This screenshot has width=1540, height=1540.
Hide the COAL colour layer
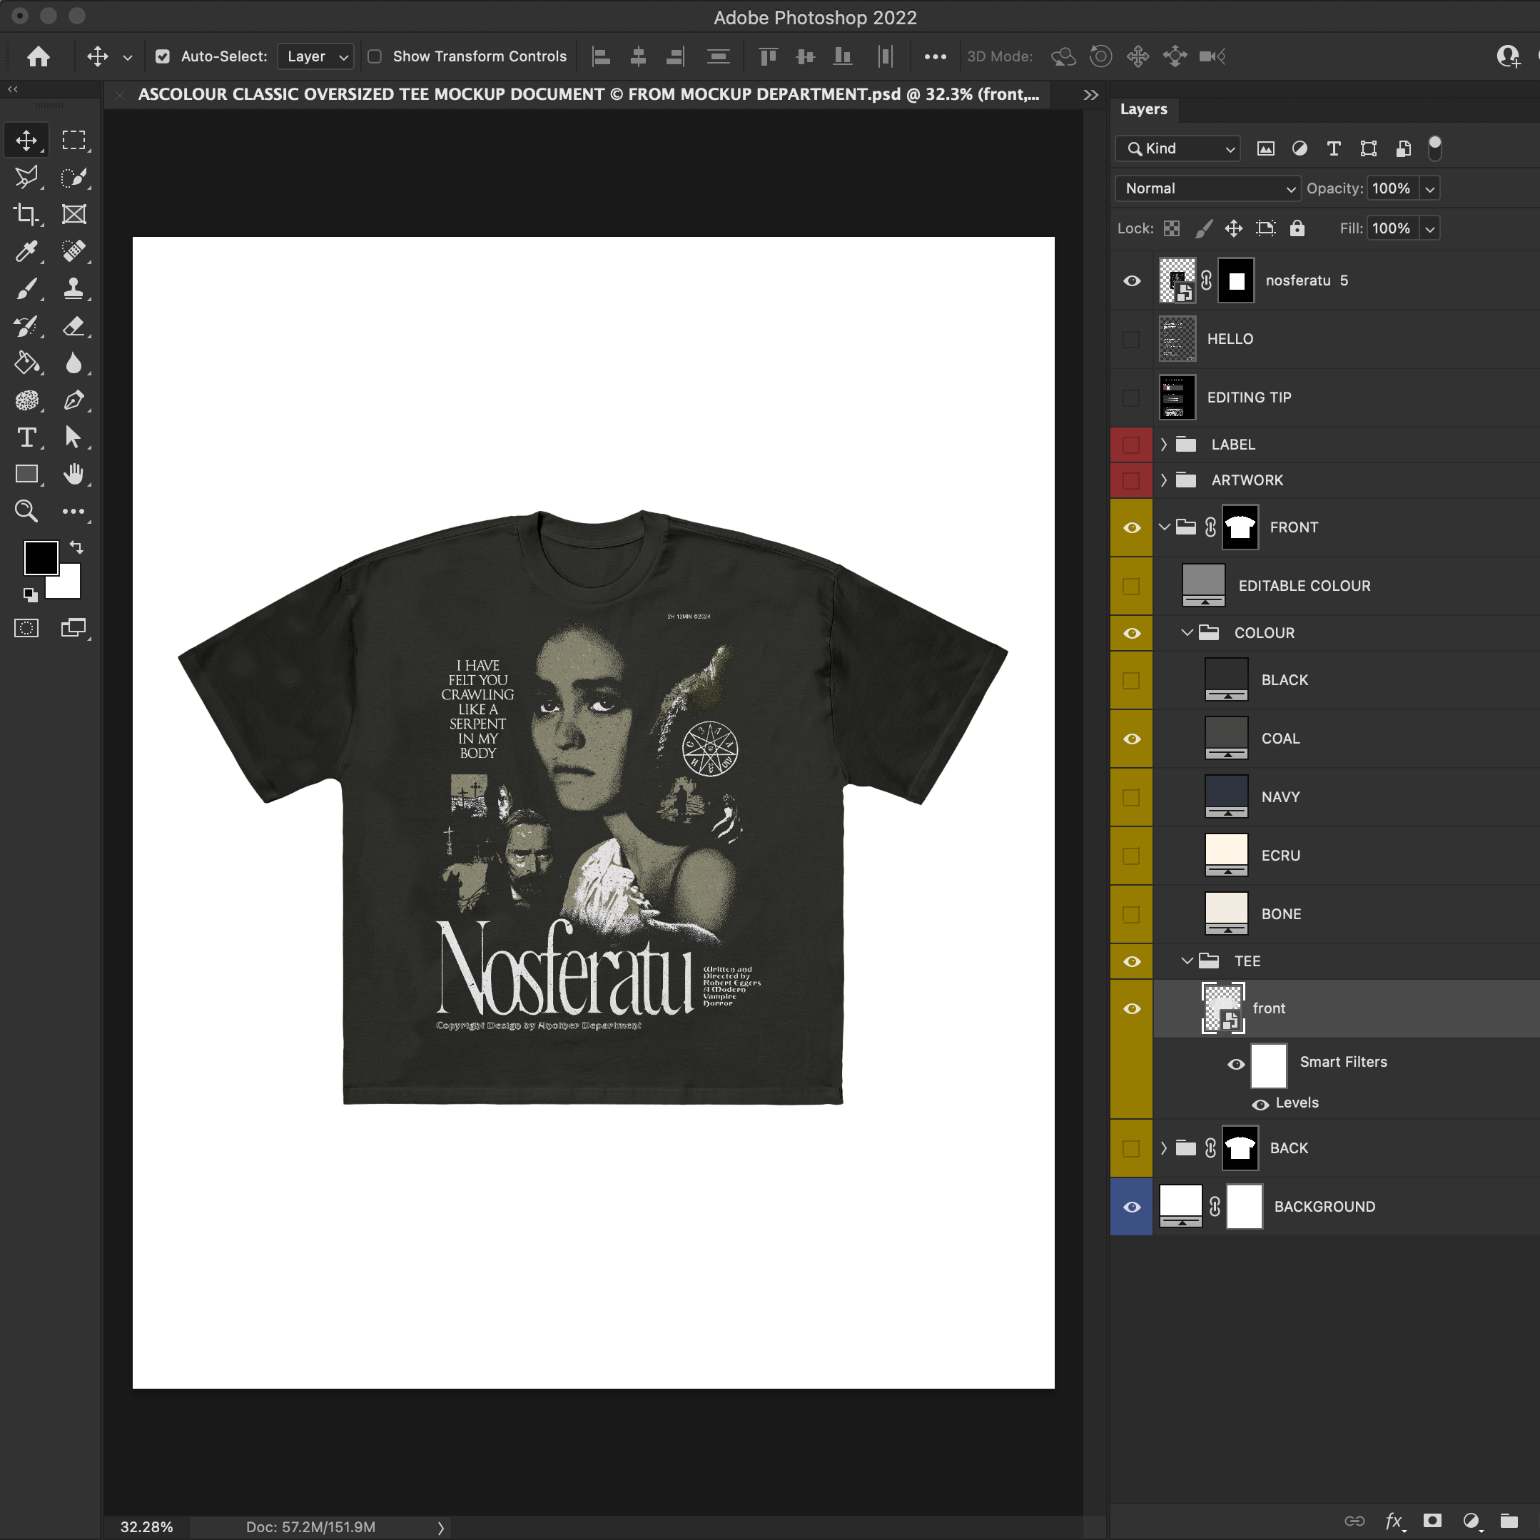[1131, 739]
